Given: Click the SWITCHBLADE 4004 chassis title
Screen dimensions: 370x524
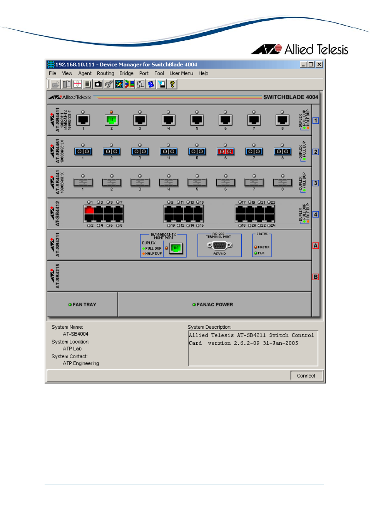Looking at the screenshot, I should 290,97.
